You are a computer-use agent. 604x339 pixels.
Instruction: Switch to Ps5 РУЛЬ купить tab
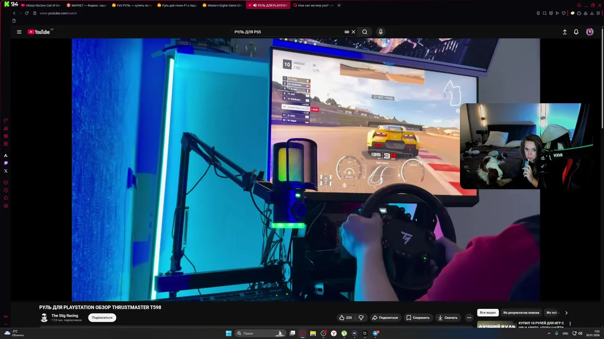click(x=132, y=5)
